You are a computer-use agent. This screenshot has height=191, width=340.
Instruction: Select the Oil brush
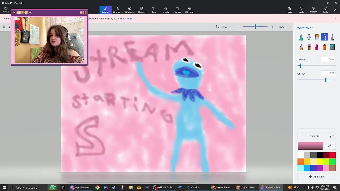tap(317, 37)
